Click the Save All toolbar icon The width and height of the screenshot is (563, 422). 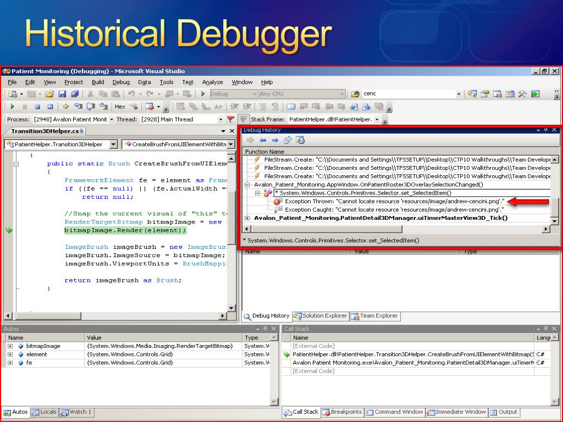pos(75,94)
